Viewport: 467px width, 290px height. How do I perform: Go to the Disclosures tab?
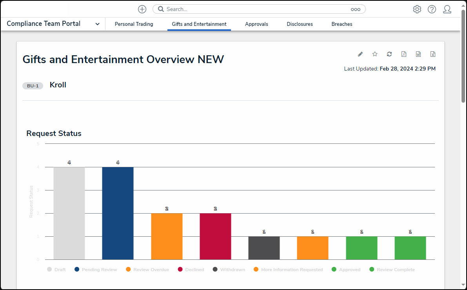point(300,24)
